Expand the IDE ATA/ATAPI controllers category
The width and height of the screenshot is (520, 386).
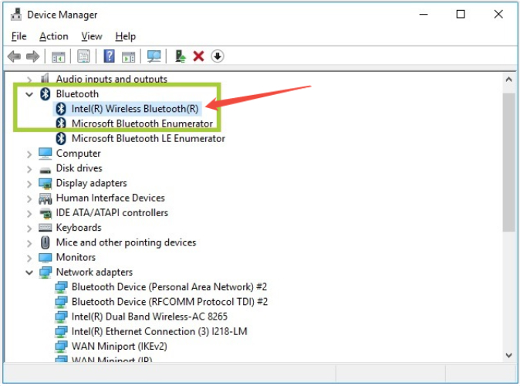pyautogui.click(x=29, y=214)
